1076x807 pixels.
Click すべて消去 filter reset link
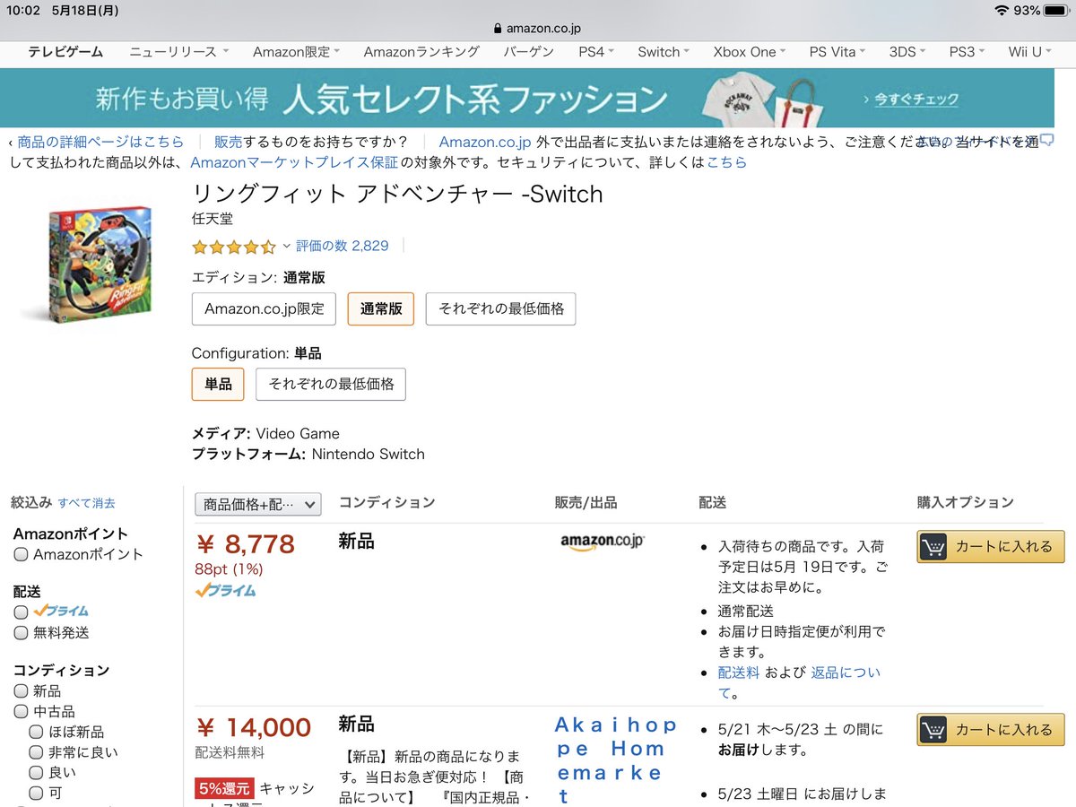[87, 503]
